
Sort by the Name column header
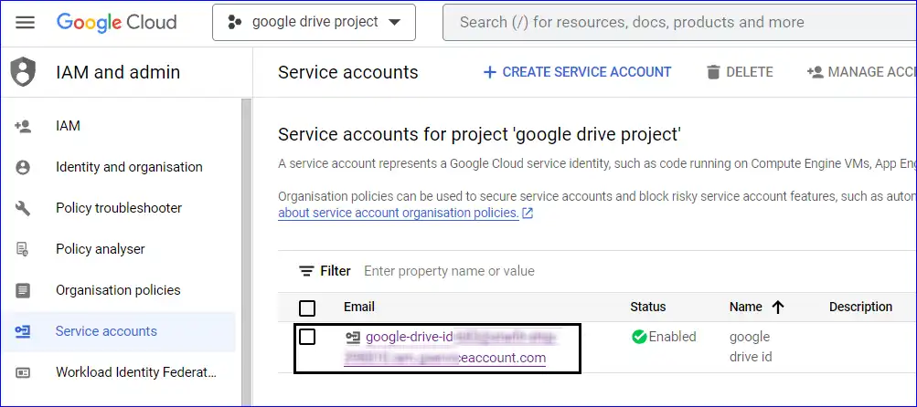(x=746, y=307)
